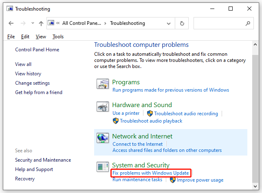The width and height of the screenshot is (262, 193).
Task: Open Access shared files and folders link
Action: tap(167, 150)
